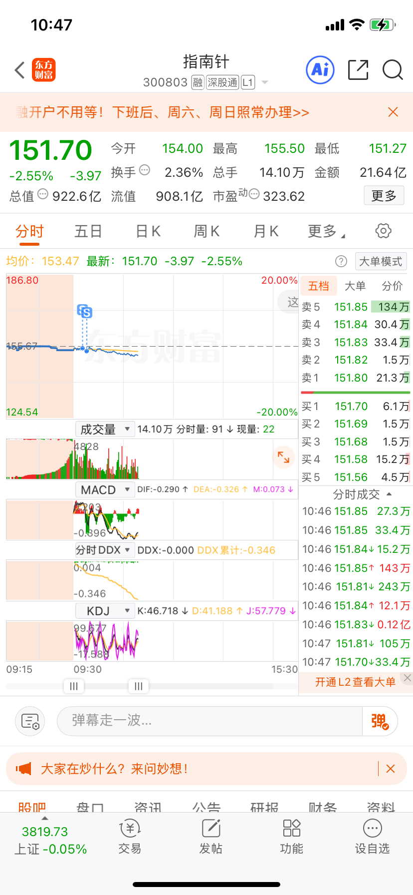Screen dimensions: 413x895
Task: Switch to the 周K tab
Action: [206, 231]
